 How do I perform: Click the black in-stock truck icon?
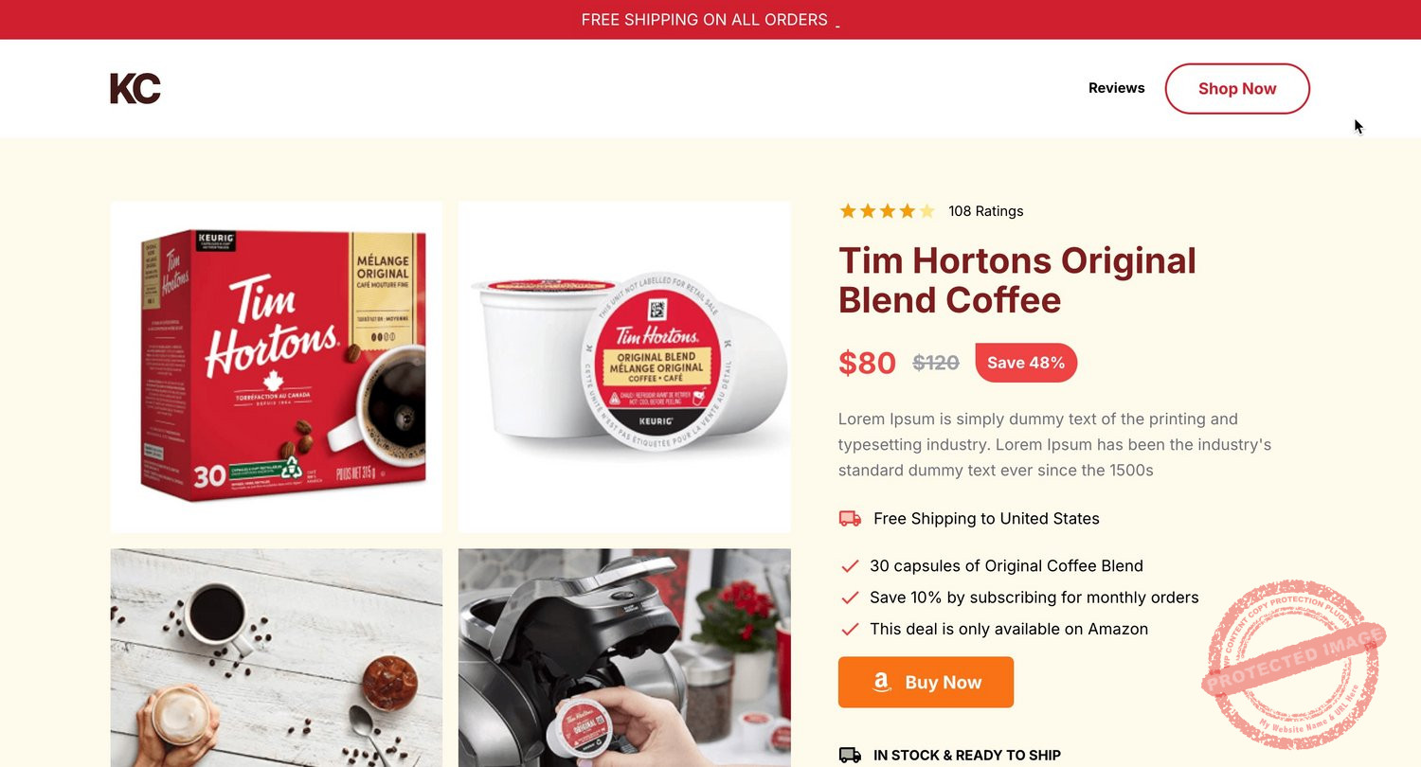(850, 756)
